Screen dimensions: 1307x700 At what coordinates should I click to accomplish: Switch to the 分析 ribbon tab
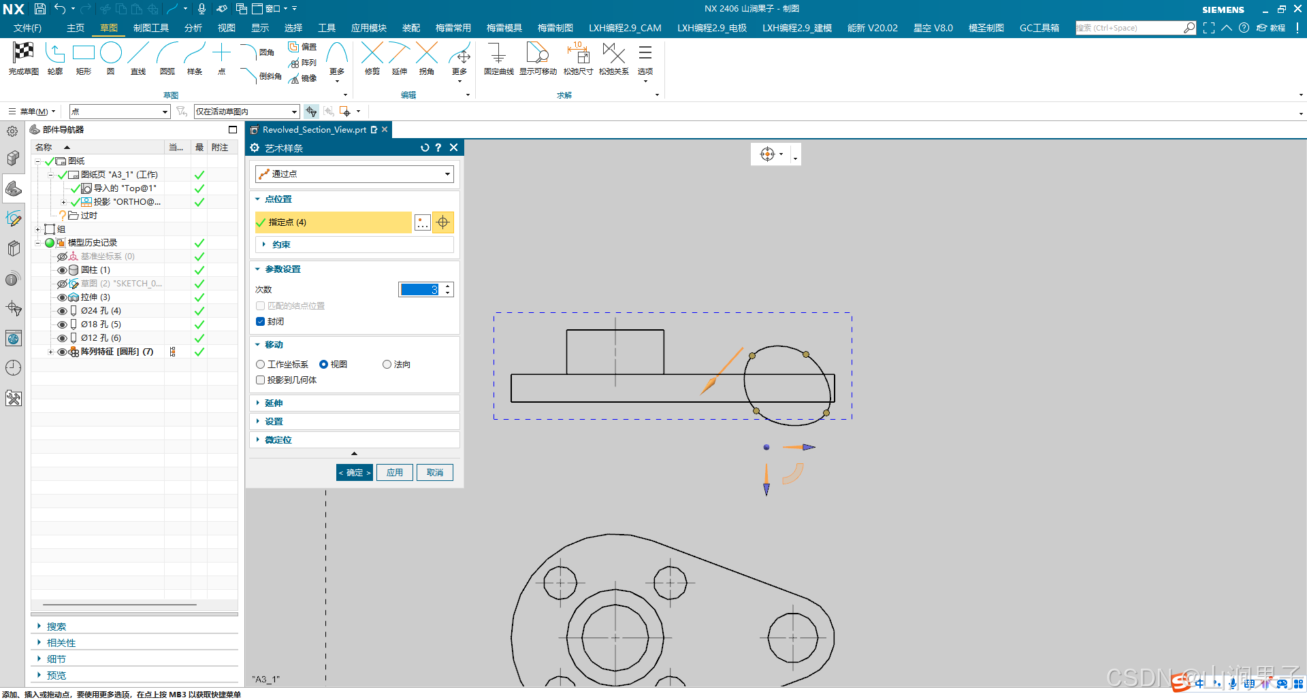click(193, 28)
